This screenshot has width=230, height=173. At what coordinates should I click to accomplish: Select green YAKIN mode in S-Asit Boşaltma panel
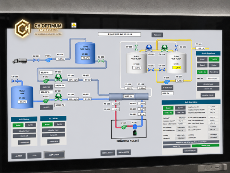click(x=214, y=59)
